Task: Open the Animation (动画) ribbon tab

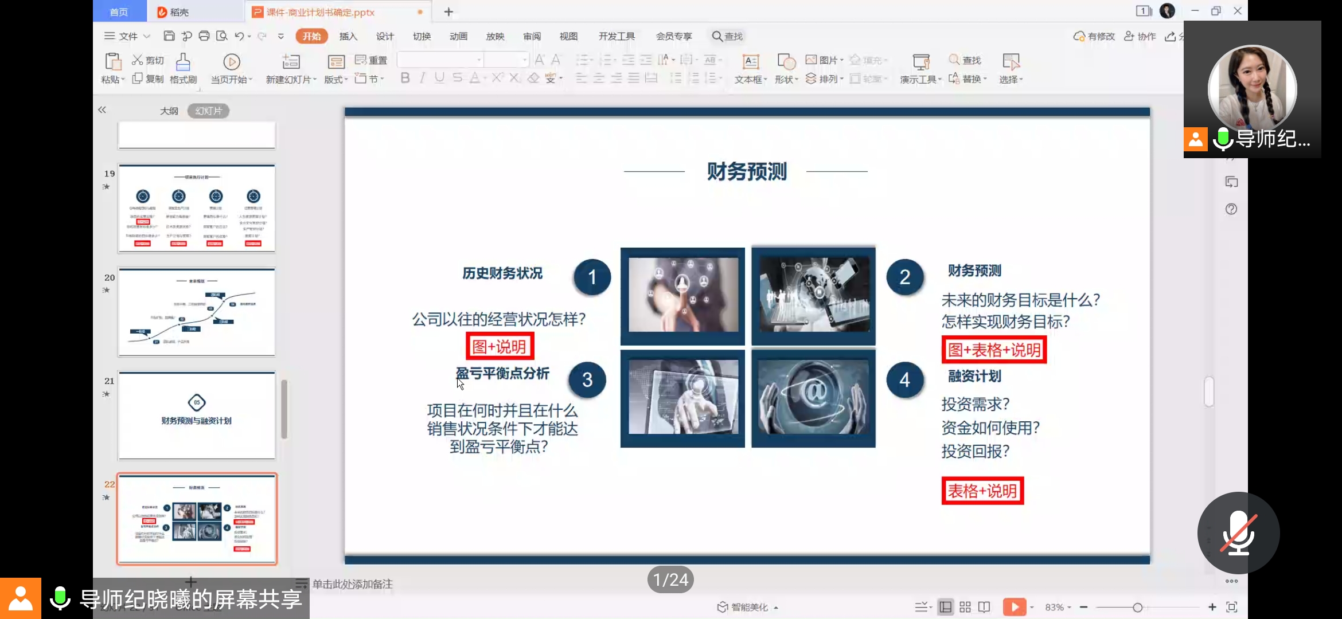Action: (458, 36)
